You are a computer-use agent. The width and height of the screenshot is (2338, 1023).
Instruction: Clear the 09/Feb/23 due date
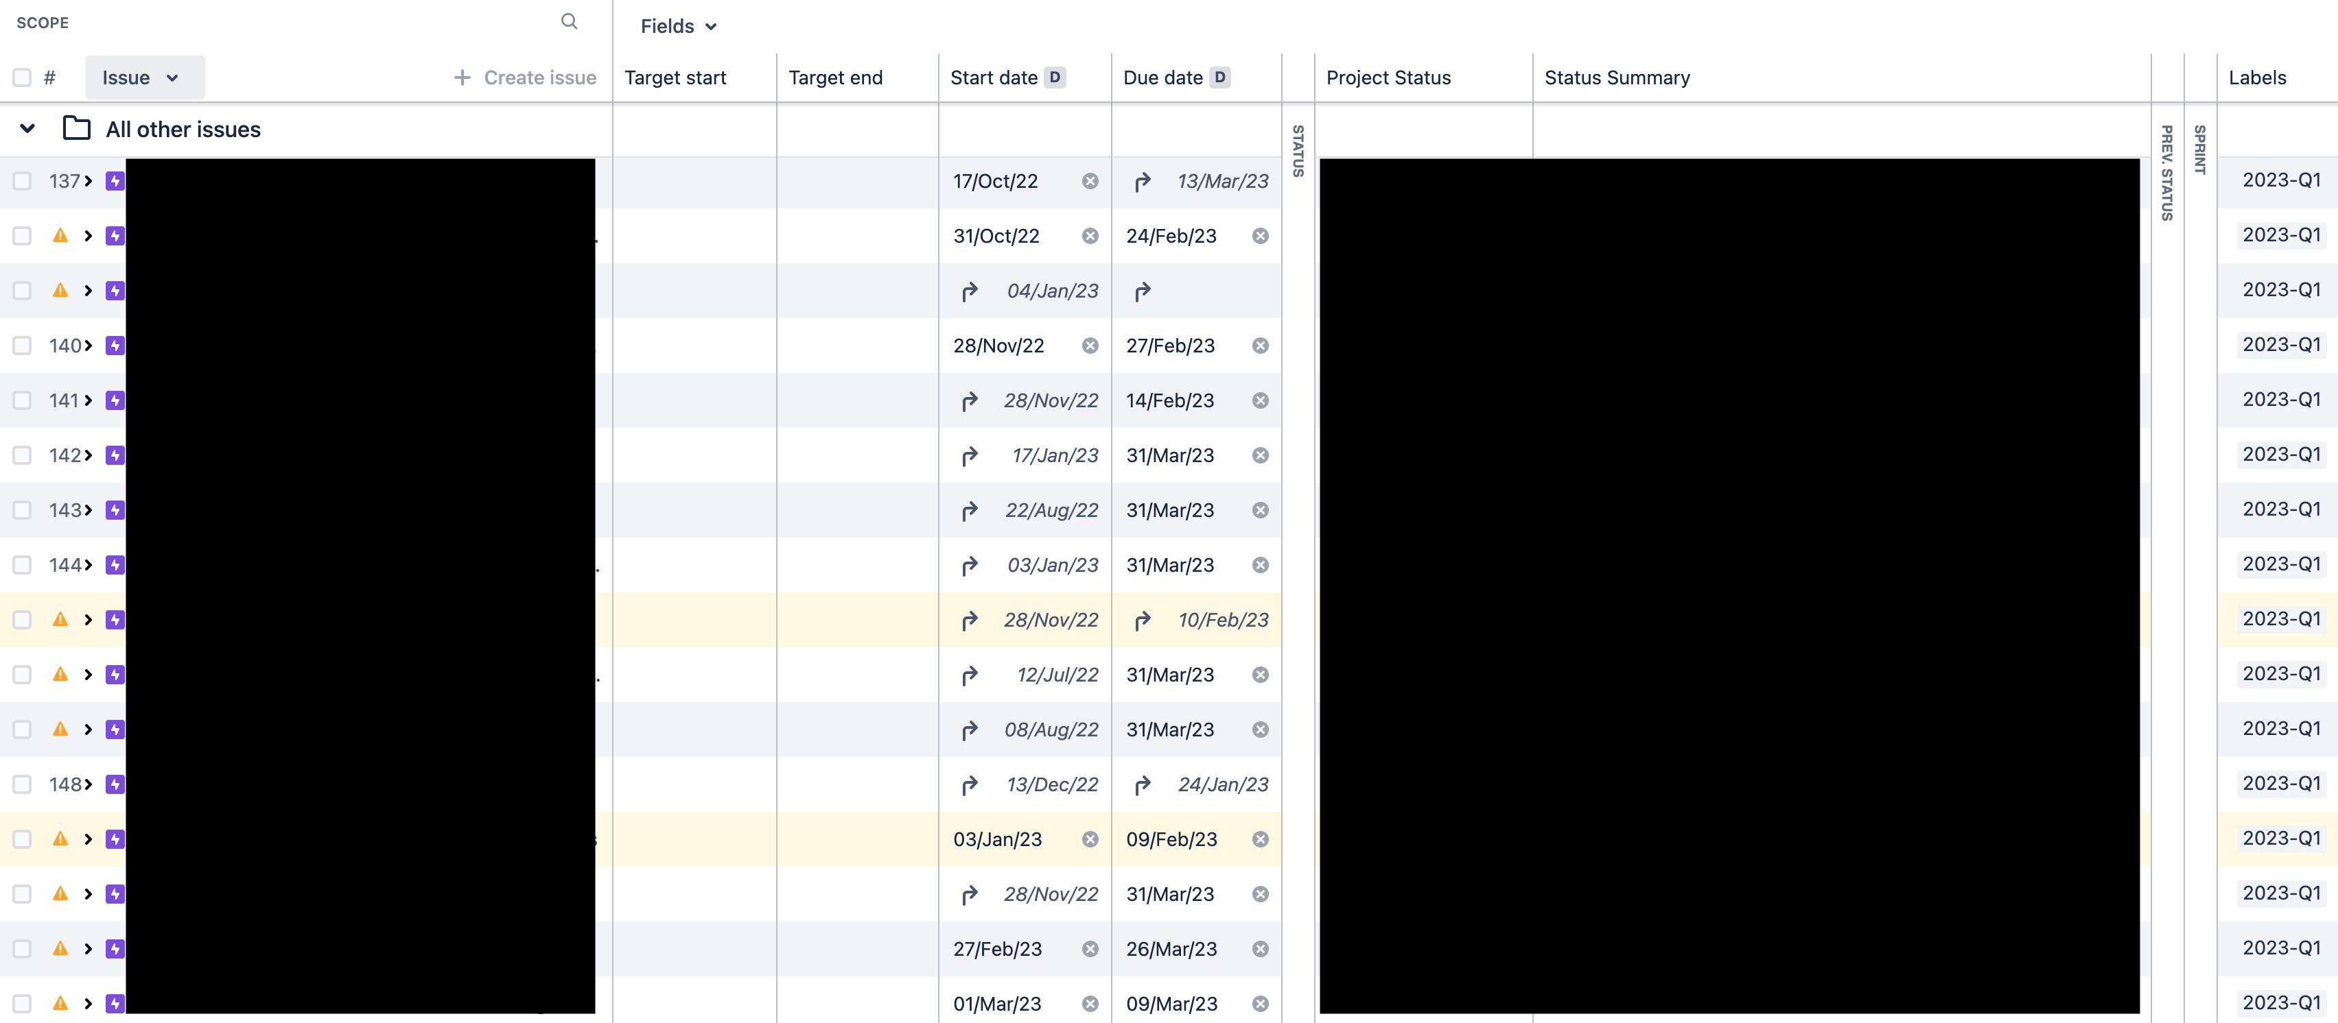click(1260, 840)
